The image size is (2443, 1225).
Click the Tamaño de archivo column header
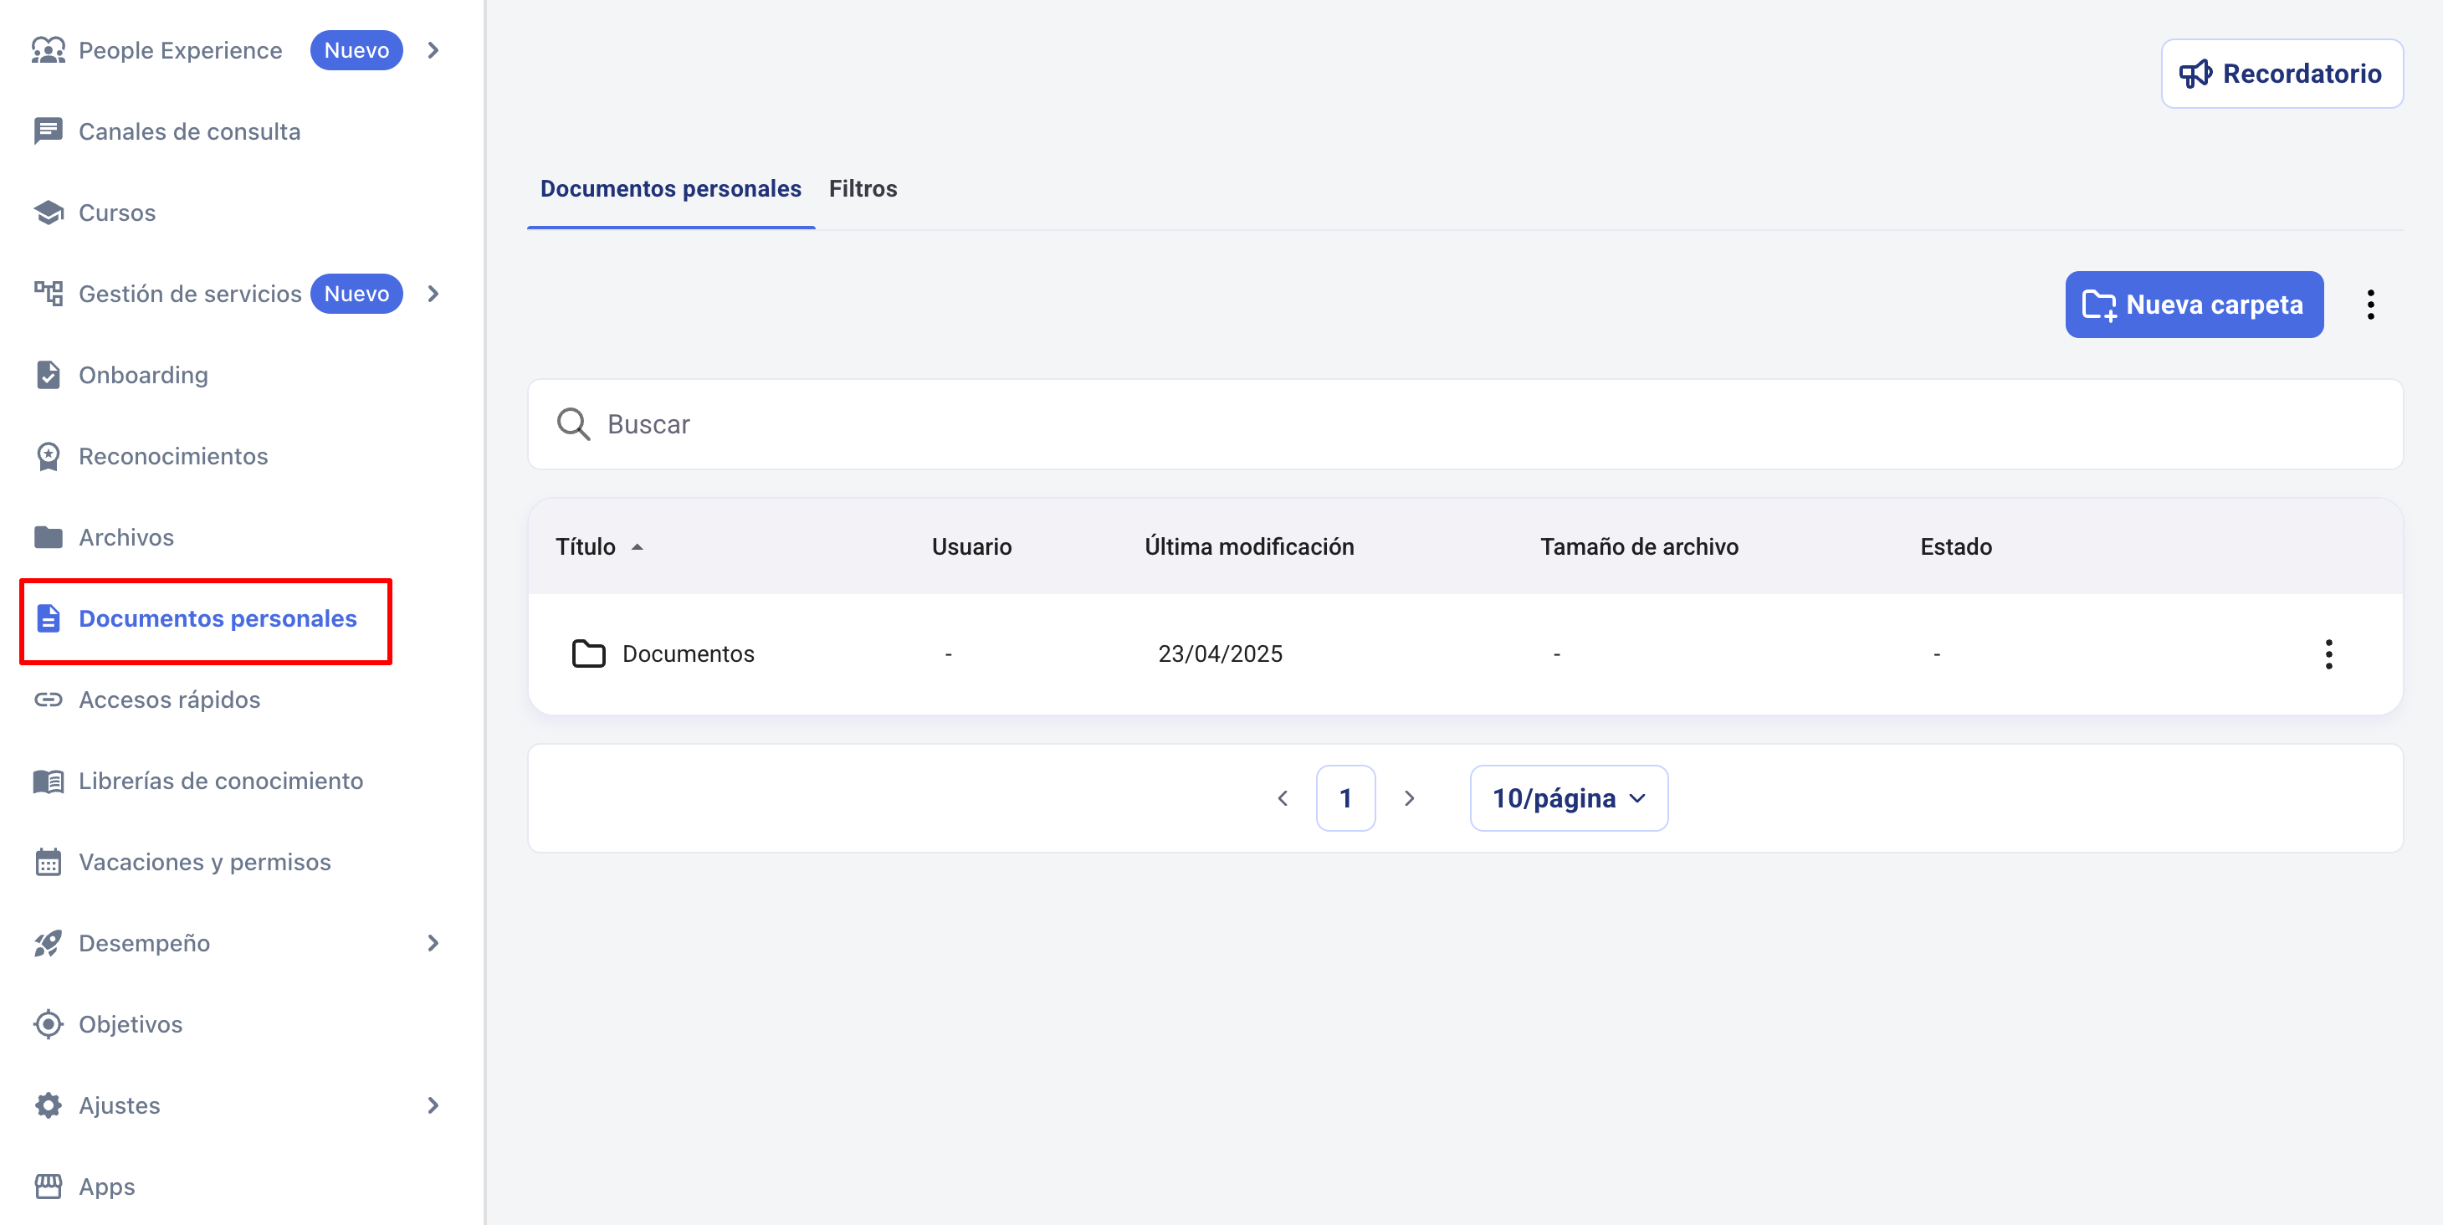pyautogui.click(x=1639, y=547)
